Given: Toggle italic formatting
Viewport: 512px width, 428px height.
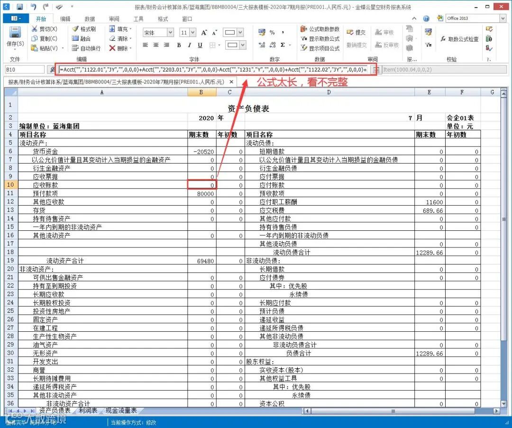Looking at the screenshot, I should [x=189, y=45].
